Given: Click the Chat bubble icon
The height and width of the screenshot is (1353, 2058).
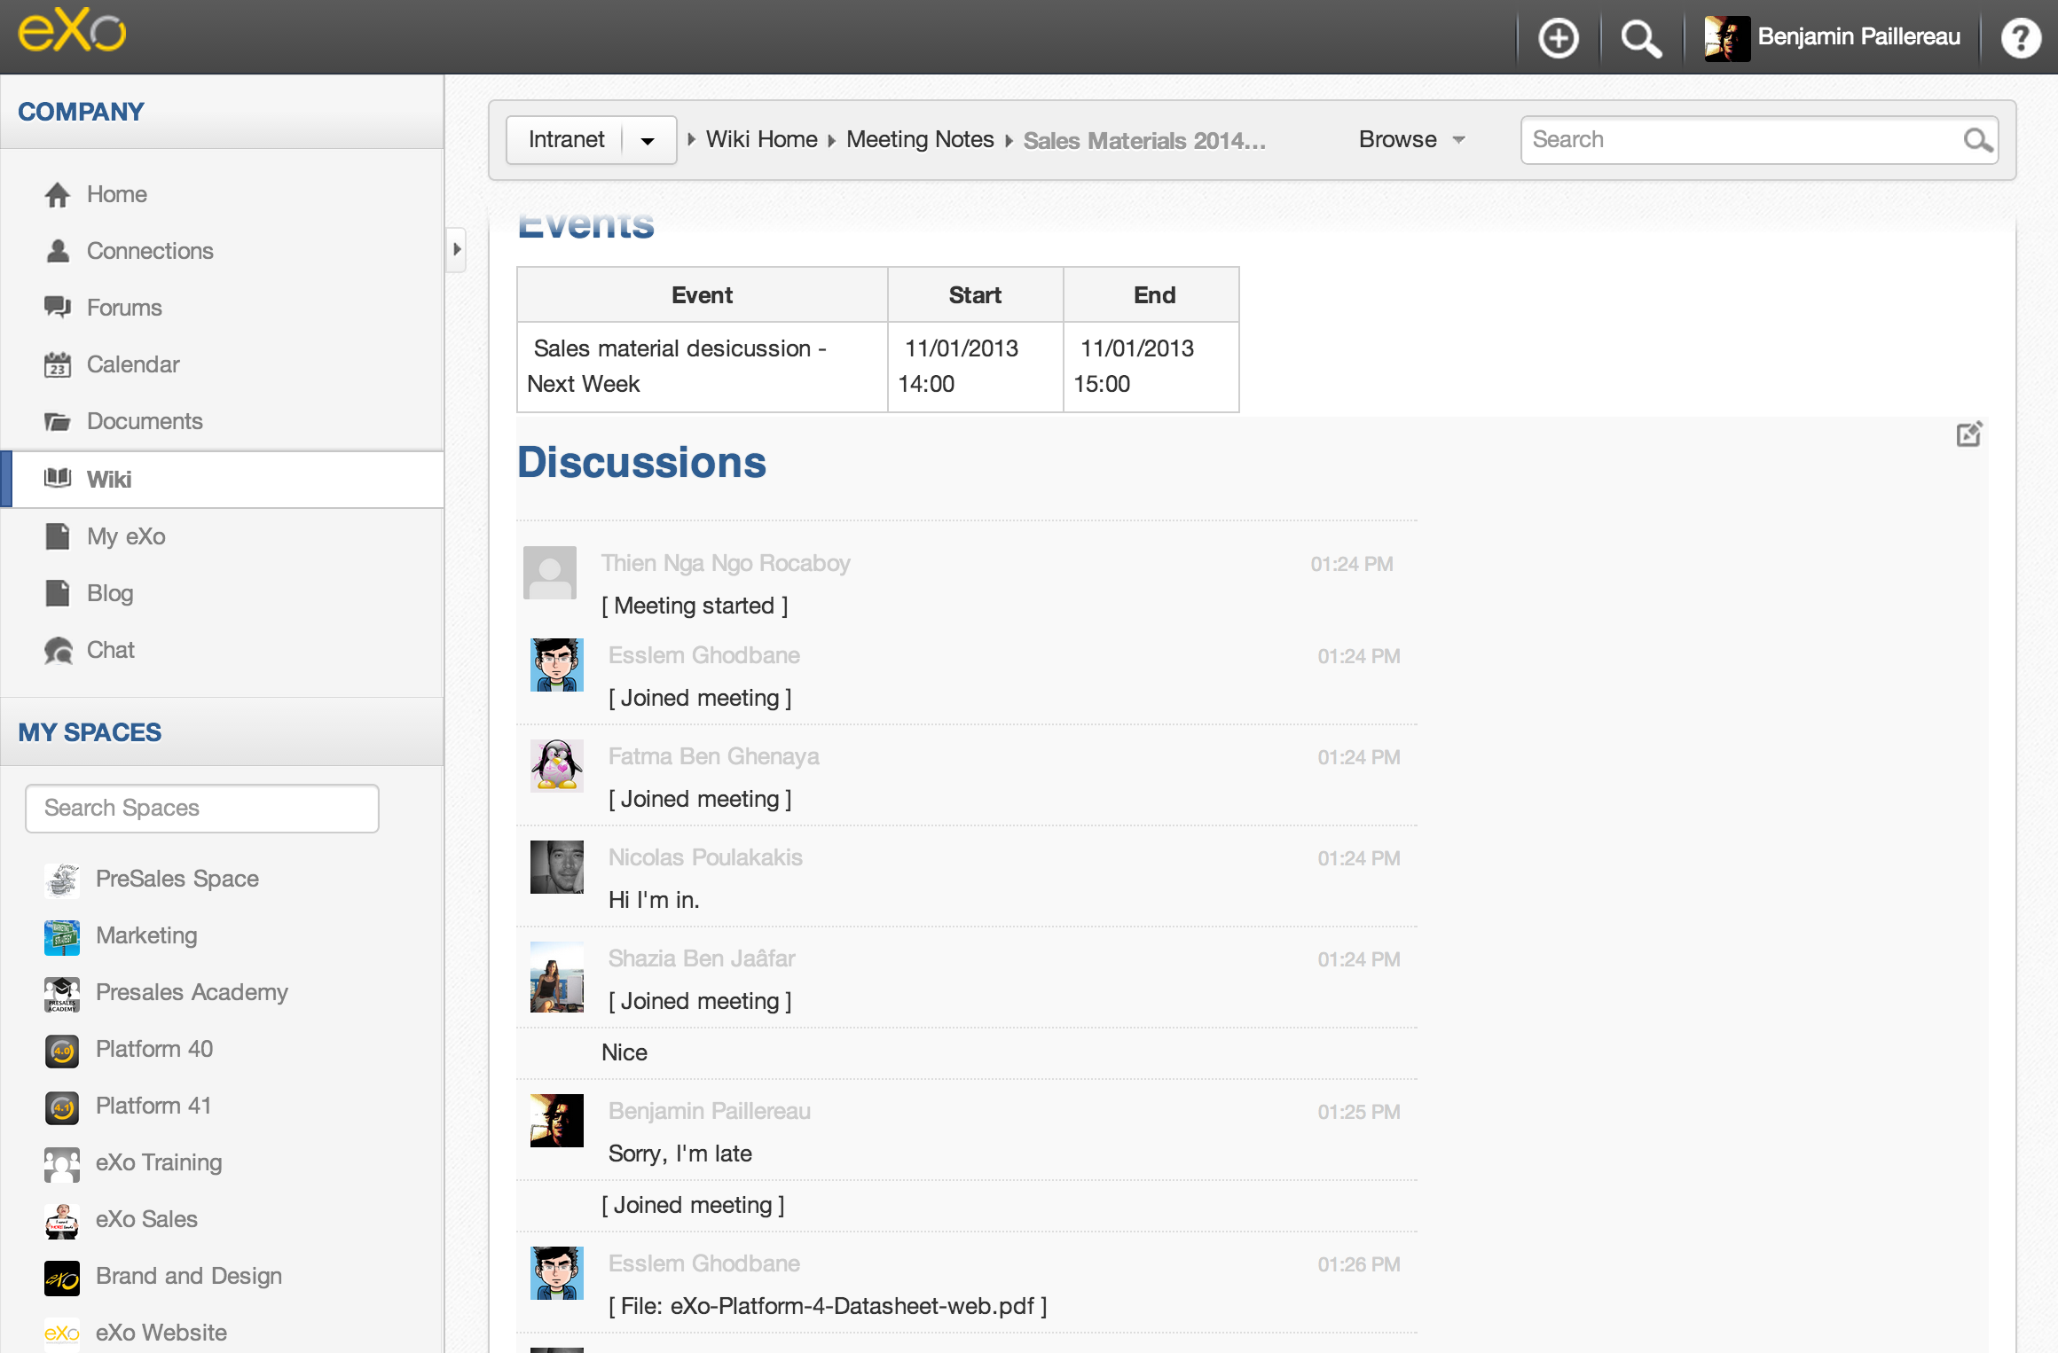Looking at the screenshot, I should [x=58, y=650].
